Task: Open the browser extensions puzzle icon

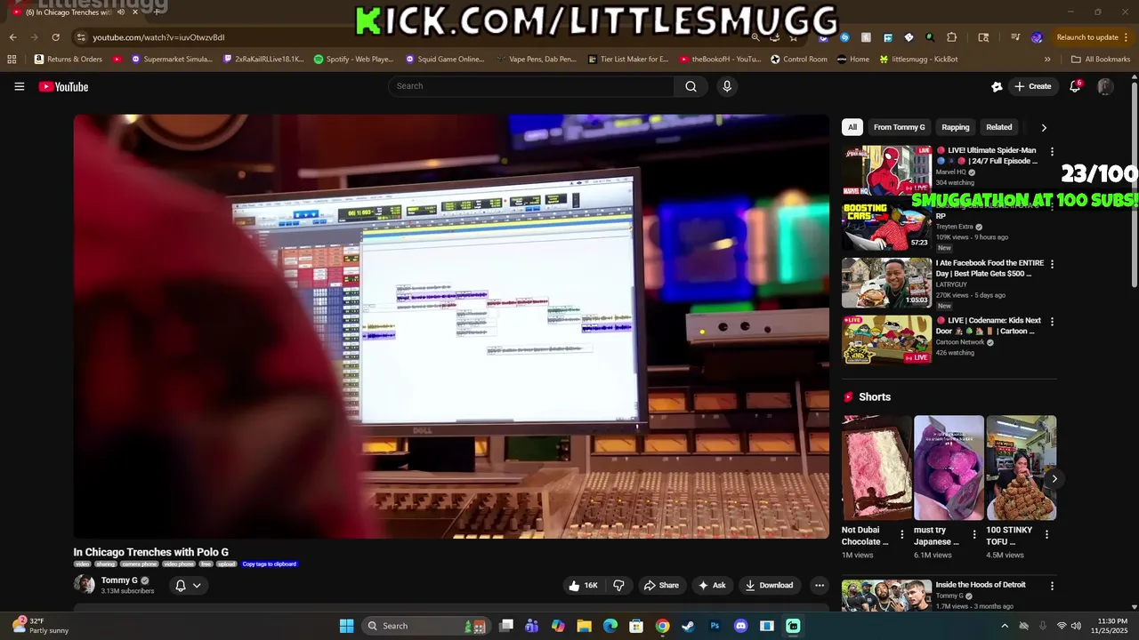Action: (x=951, y=37)
